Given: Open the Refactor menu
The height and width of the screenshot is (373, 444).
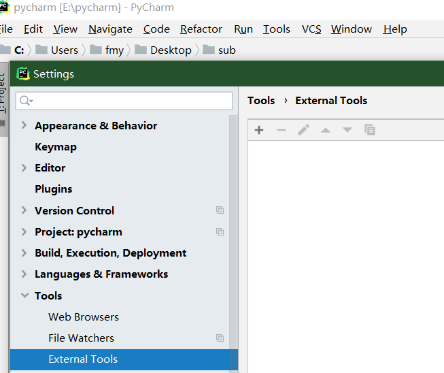Looking at the screenshot, I should pyautogui.click(x=201, y=29).
